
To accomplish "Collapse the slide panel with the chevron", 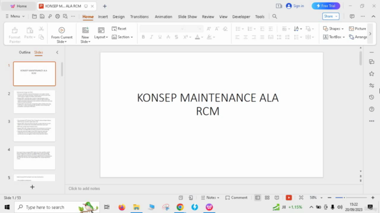I will 57,52.
